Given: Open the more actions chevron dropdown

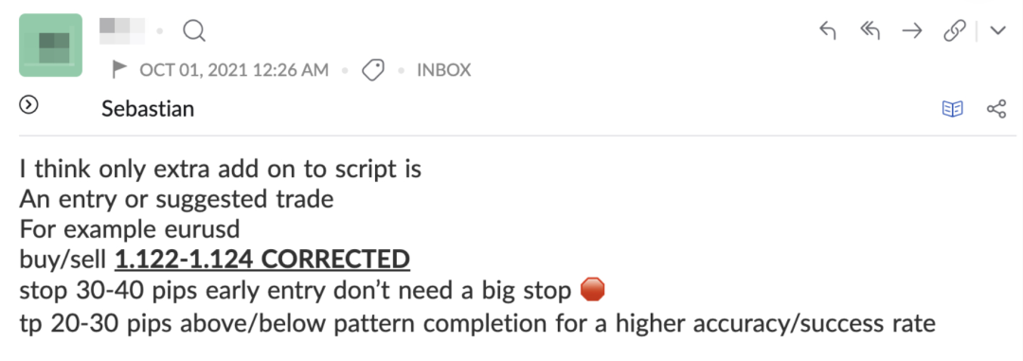Looking at the screenshot, I should 997,31.
